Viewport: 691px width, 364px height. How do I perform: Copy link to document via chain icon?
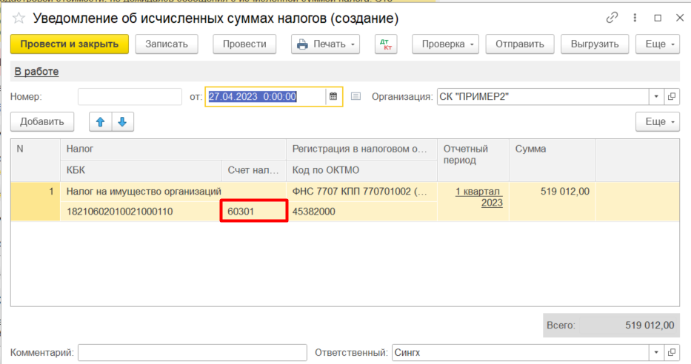click(612, 18)
